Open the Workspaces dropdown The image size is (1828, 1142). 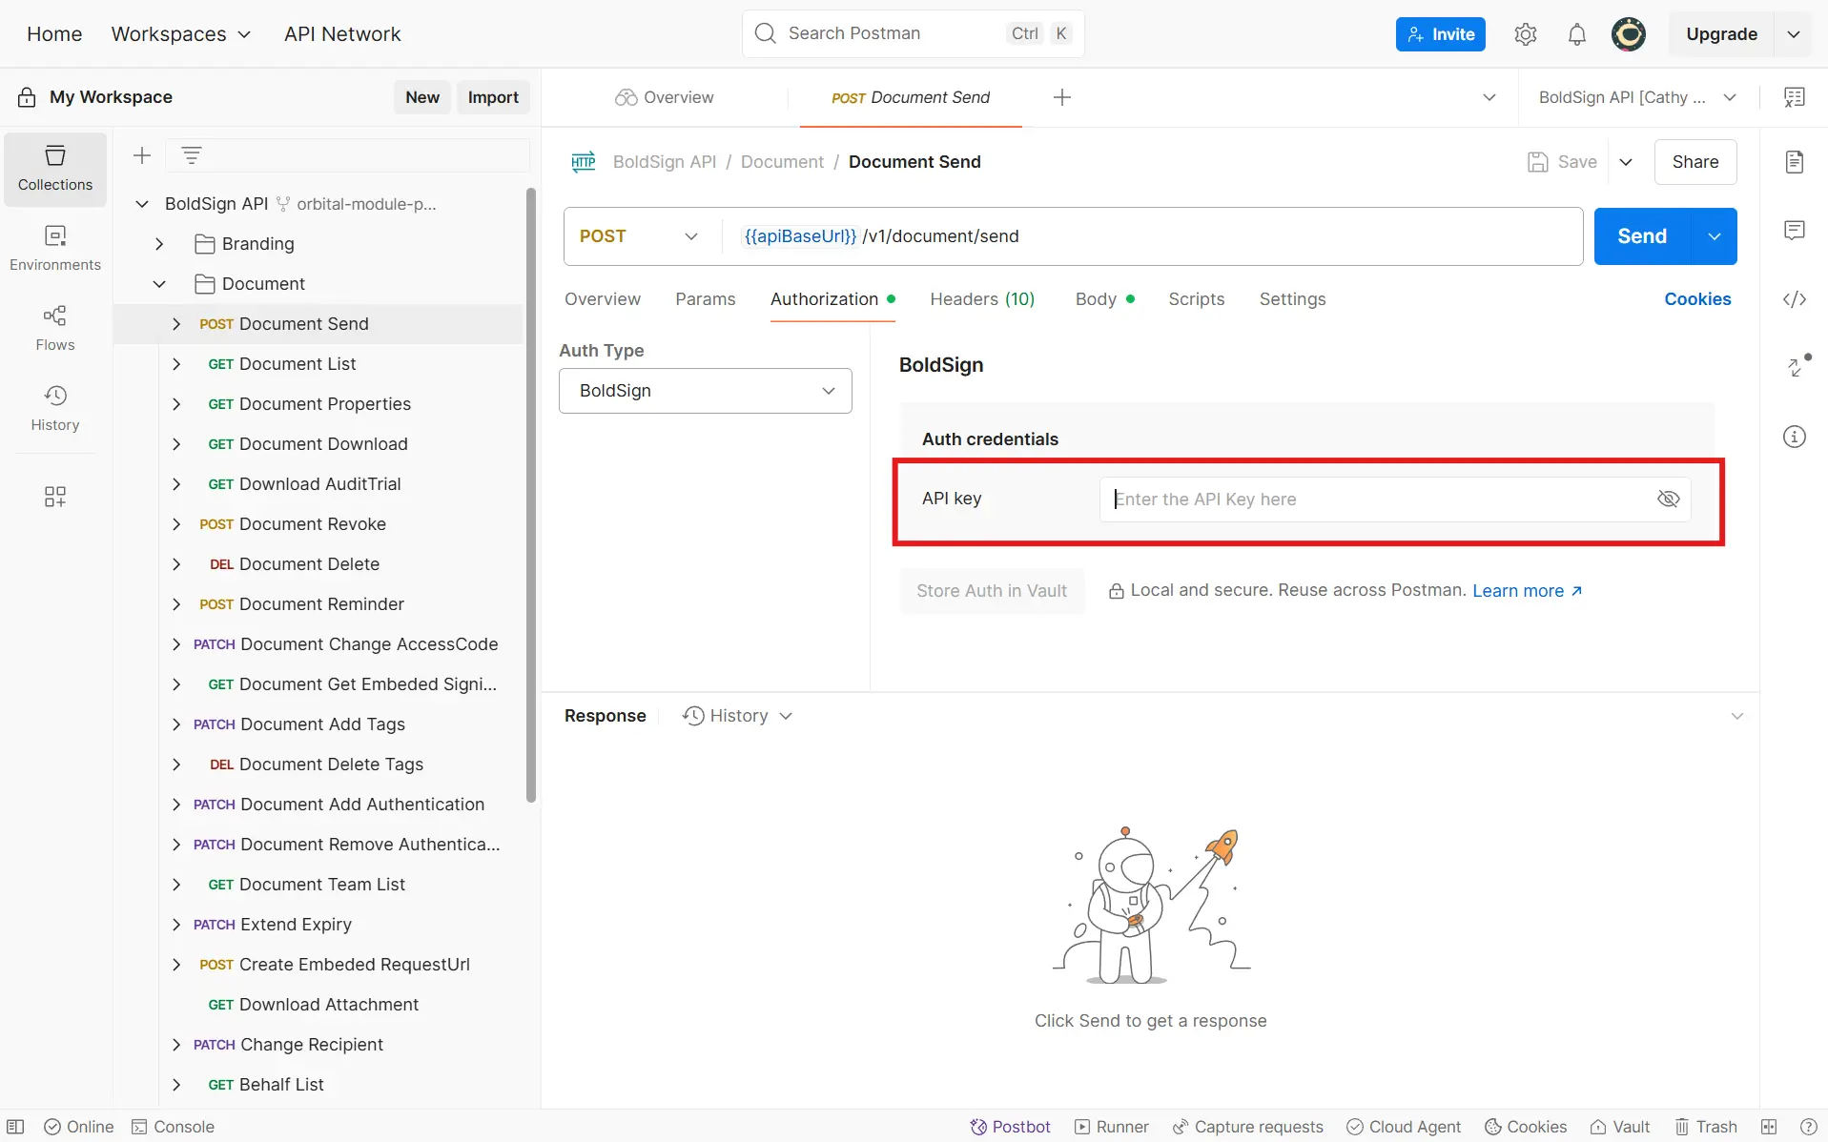181,34
